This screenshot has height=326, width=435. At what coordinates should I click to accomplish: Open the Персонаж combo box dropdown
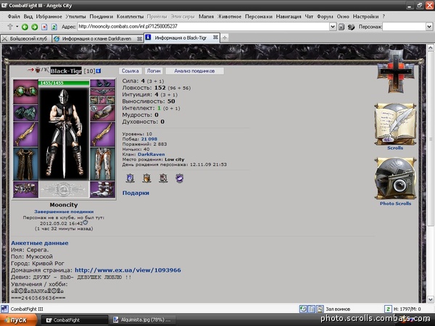429,27
